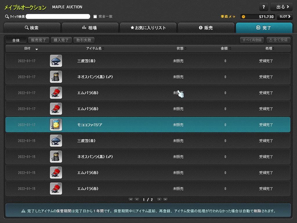Go to next page arrow
This screenshot has height=223, width=297.
click(x=159, y=199)
